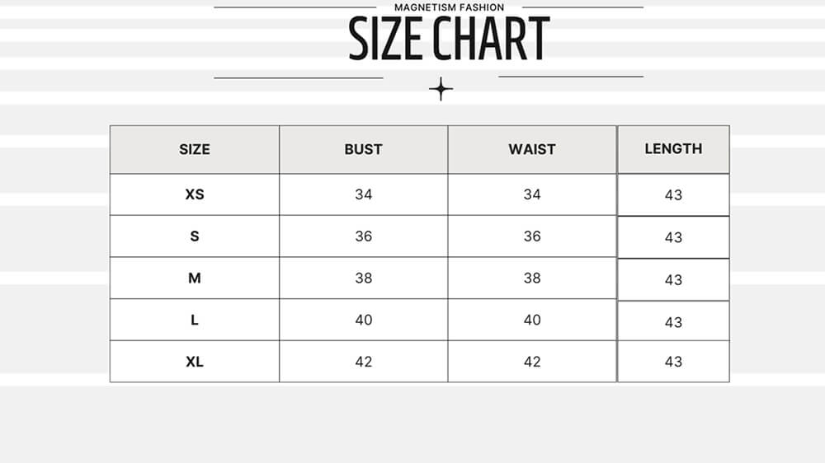This screenshot has width=825, height=463.
Task: Click the XS size row label
Action: 195,194
